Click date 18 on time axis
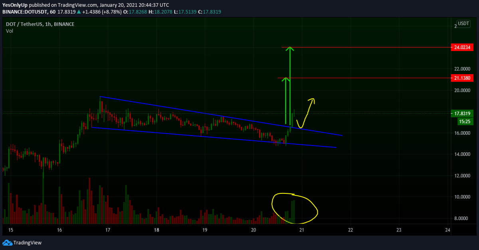Viewport: 479px width, 250px height. (x=156, y=230)
